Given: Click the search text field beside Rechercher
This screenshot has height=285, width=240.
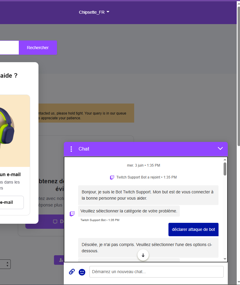Looking at the screenshot, I should click(x=9, y=48).
